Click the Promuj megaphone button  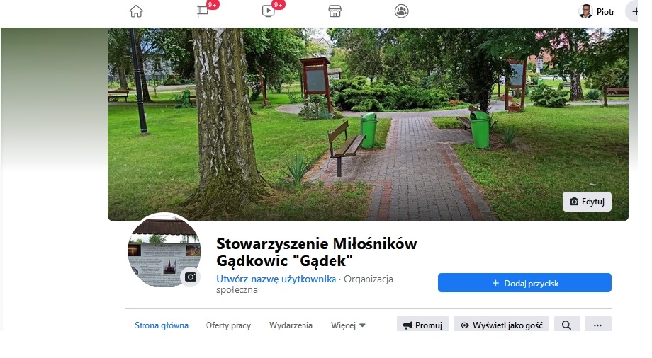tap(422, 324)
